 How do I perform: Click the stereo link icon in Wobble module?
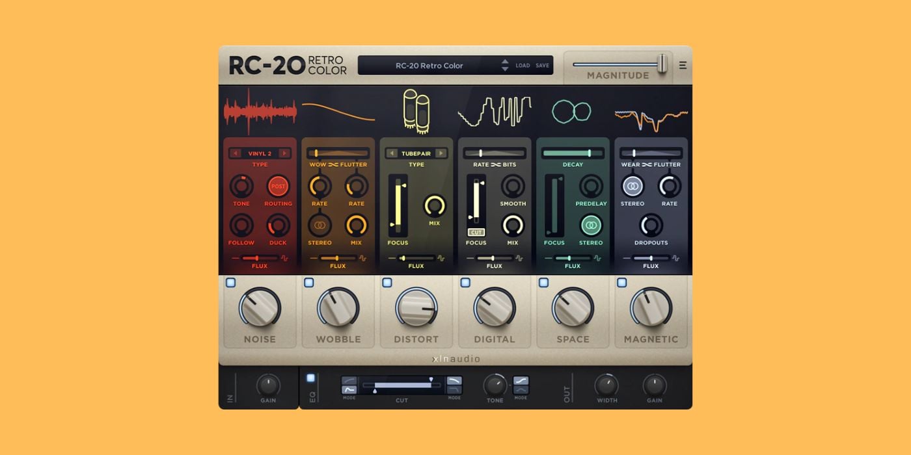tap(320, 224)
